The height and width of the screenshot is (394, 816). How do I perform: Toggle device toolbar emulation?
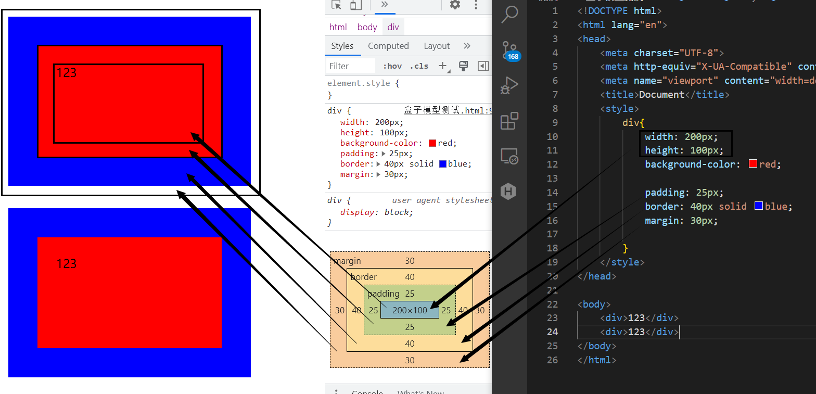click(x=355, y=5)
